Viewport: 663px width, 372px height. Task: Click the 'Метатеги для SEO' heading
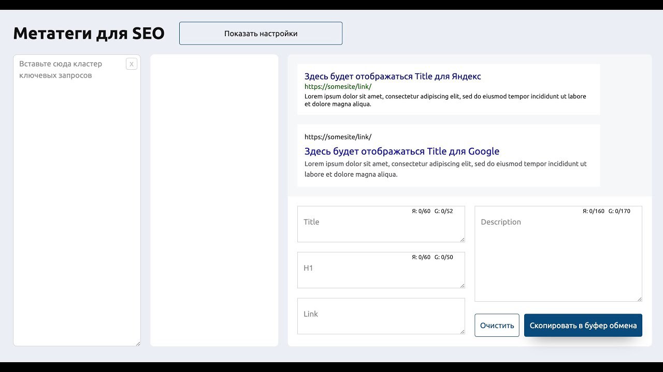click(x=89, y=33)
